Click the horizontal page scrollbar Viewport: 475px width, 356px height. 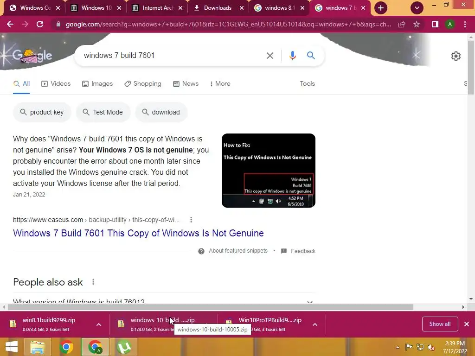click(211, 307)
